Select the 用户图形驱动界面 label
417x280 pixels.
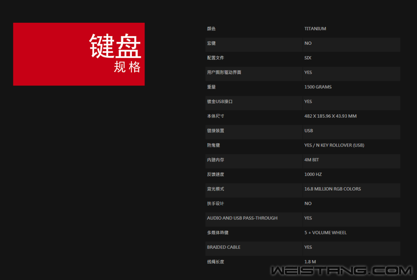tap(224, 72)
